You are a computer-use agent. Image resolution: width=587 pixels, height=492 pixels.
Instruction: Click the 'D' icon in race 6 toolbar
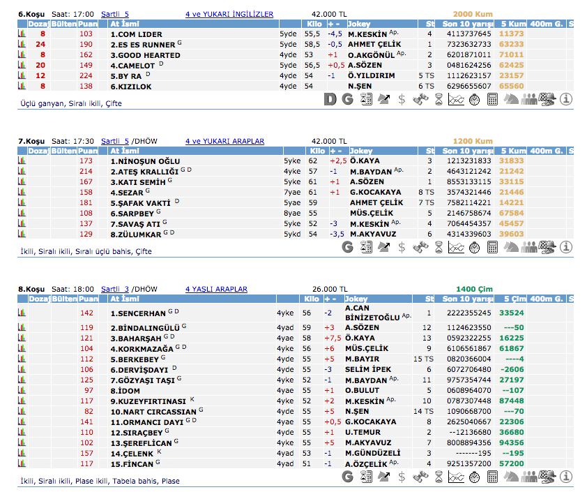pos(331,99)
